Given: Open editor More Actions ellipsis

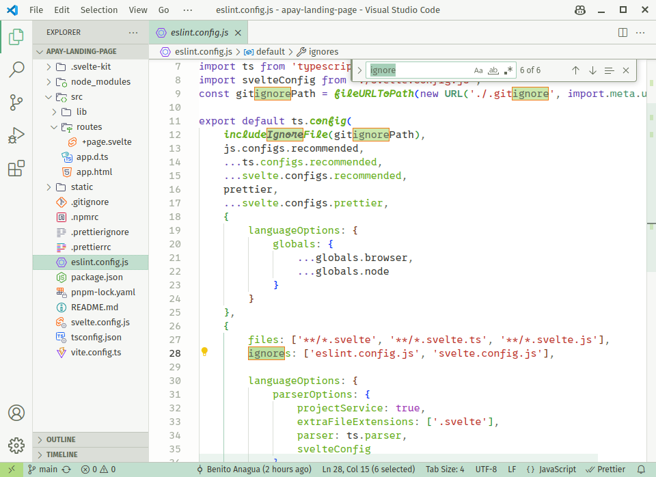Looking at the screenshot, I should pyautogui.click(x=640, y=33).
